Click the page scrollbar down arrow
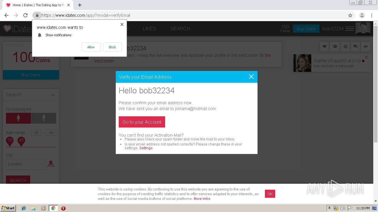 tap(376, 201)
